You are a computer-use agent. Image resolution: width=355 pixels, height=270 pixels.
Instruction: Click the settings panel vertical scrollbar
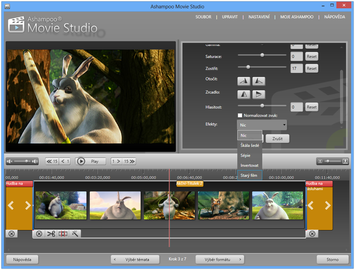[341, 96]
